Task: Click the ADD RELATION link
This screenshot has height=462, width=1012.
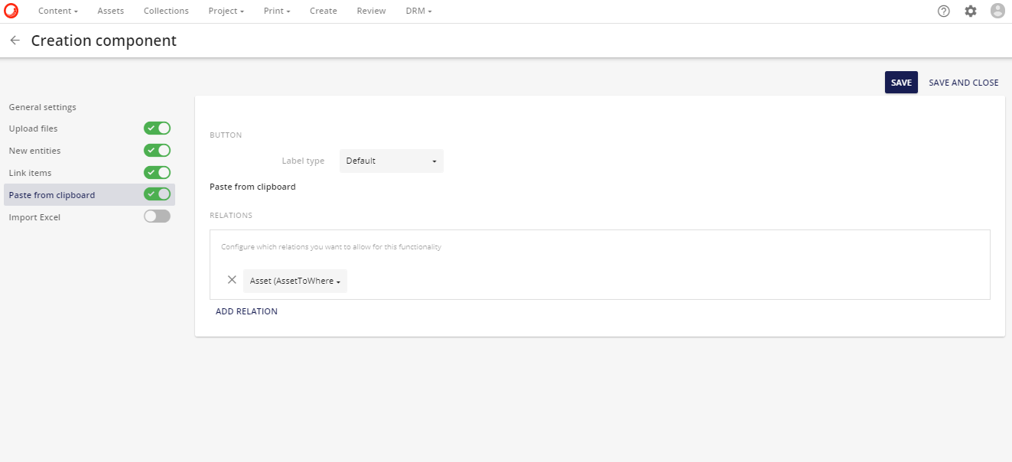Action: click(246, 311)
